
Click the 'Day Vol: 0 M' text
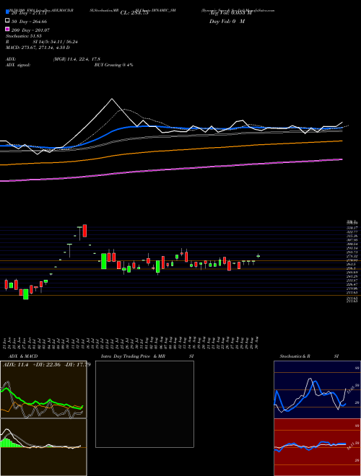coord(227,22)
